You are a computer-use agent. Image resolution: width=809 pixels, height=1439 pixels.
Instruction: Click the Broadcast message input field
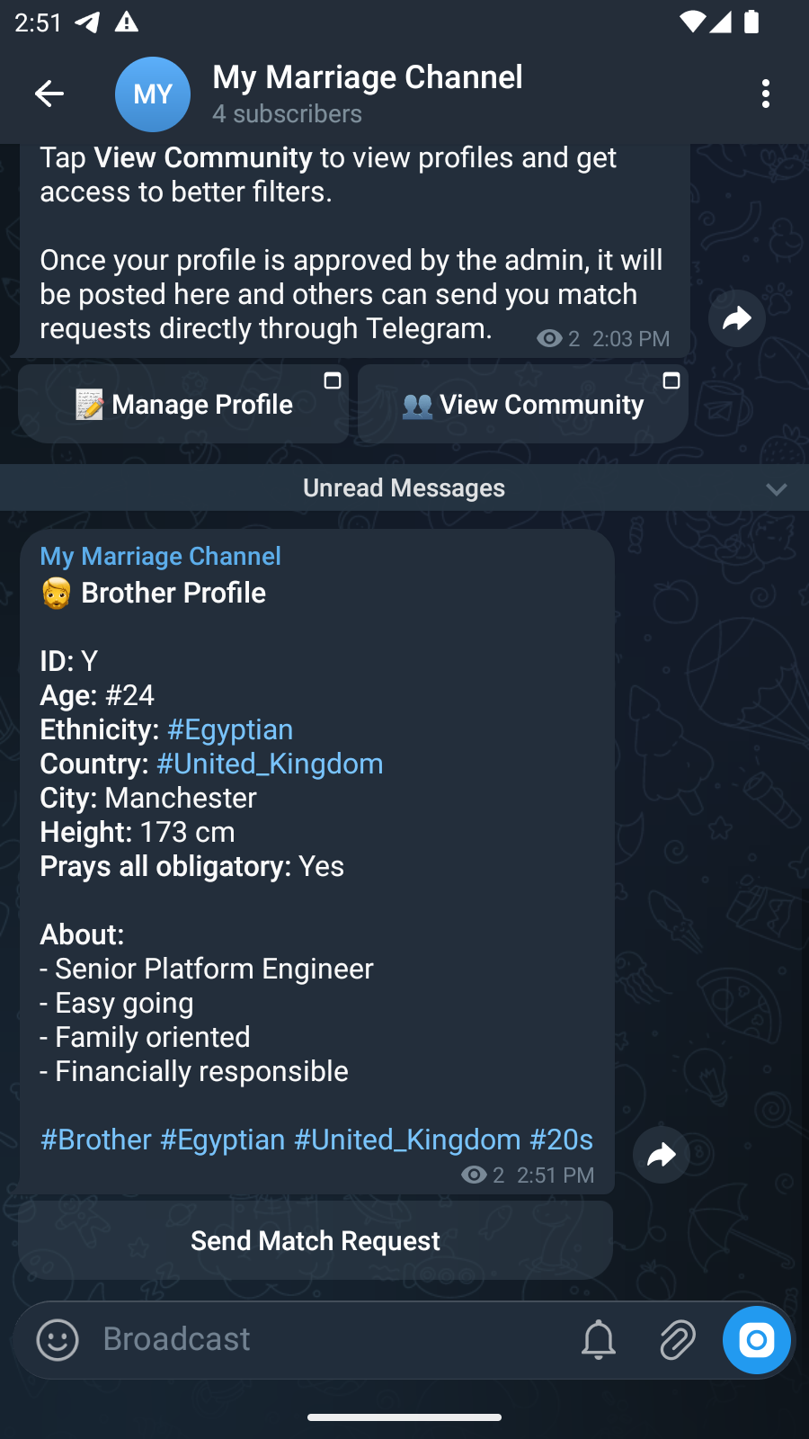tap(270, 1339)
